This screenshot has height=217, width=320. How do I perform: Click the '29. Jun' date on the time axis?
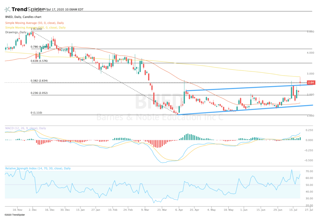(x=278, y=210)
